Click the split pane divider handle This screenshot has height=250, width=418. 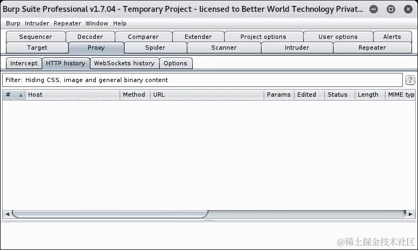pos(209,221)
